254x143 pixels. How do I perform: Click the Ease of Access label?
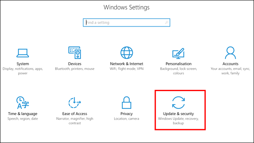[75, 114]
